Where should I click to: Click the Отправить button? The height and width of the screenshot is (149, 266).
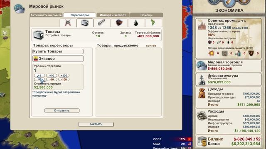[x=62, y=111]
